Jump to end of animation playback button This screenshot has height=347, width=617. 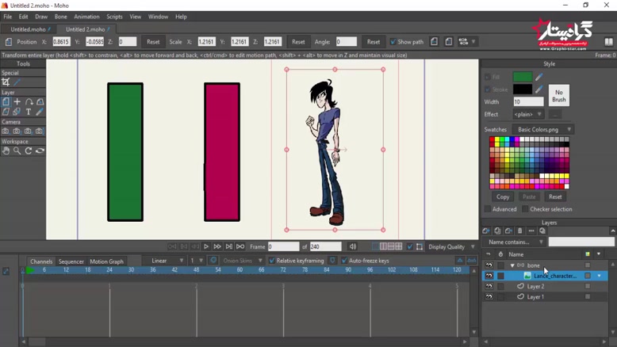[240, 246]
